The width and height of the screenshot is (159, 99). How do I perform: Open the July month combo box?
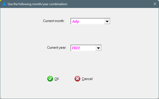click(x=90, y=21)
